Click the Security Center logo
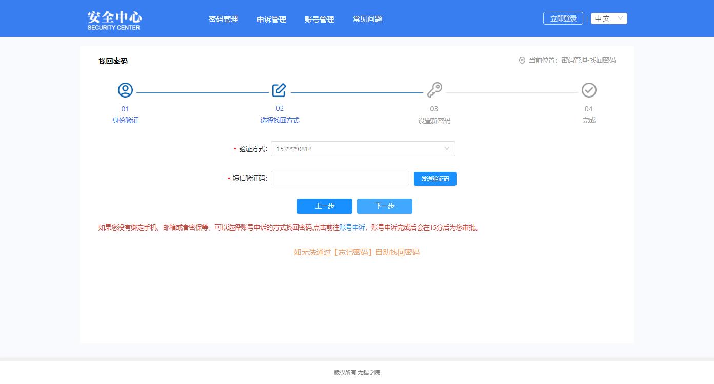Image resolution: width=714 pixels, height=384 pixels. [x=114, y=20]
